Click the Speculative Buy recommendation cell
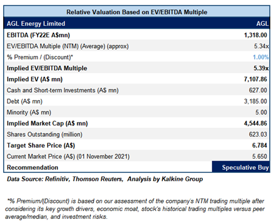This screenshot has height=222, width=273. pos(241,167)
